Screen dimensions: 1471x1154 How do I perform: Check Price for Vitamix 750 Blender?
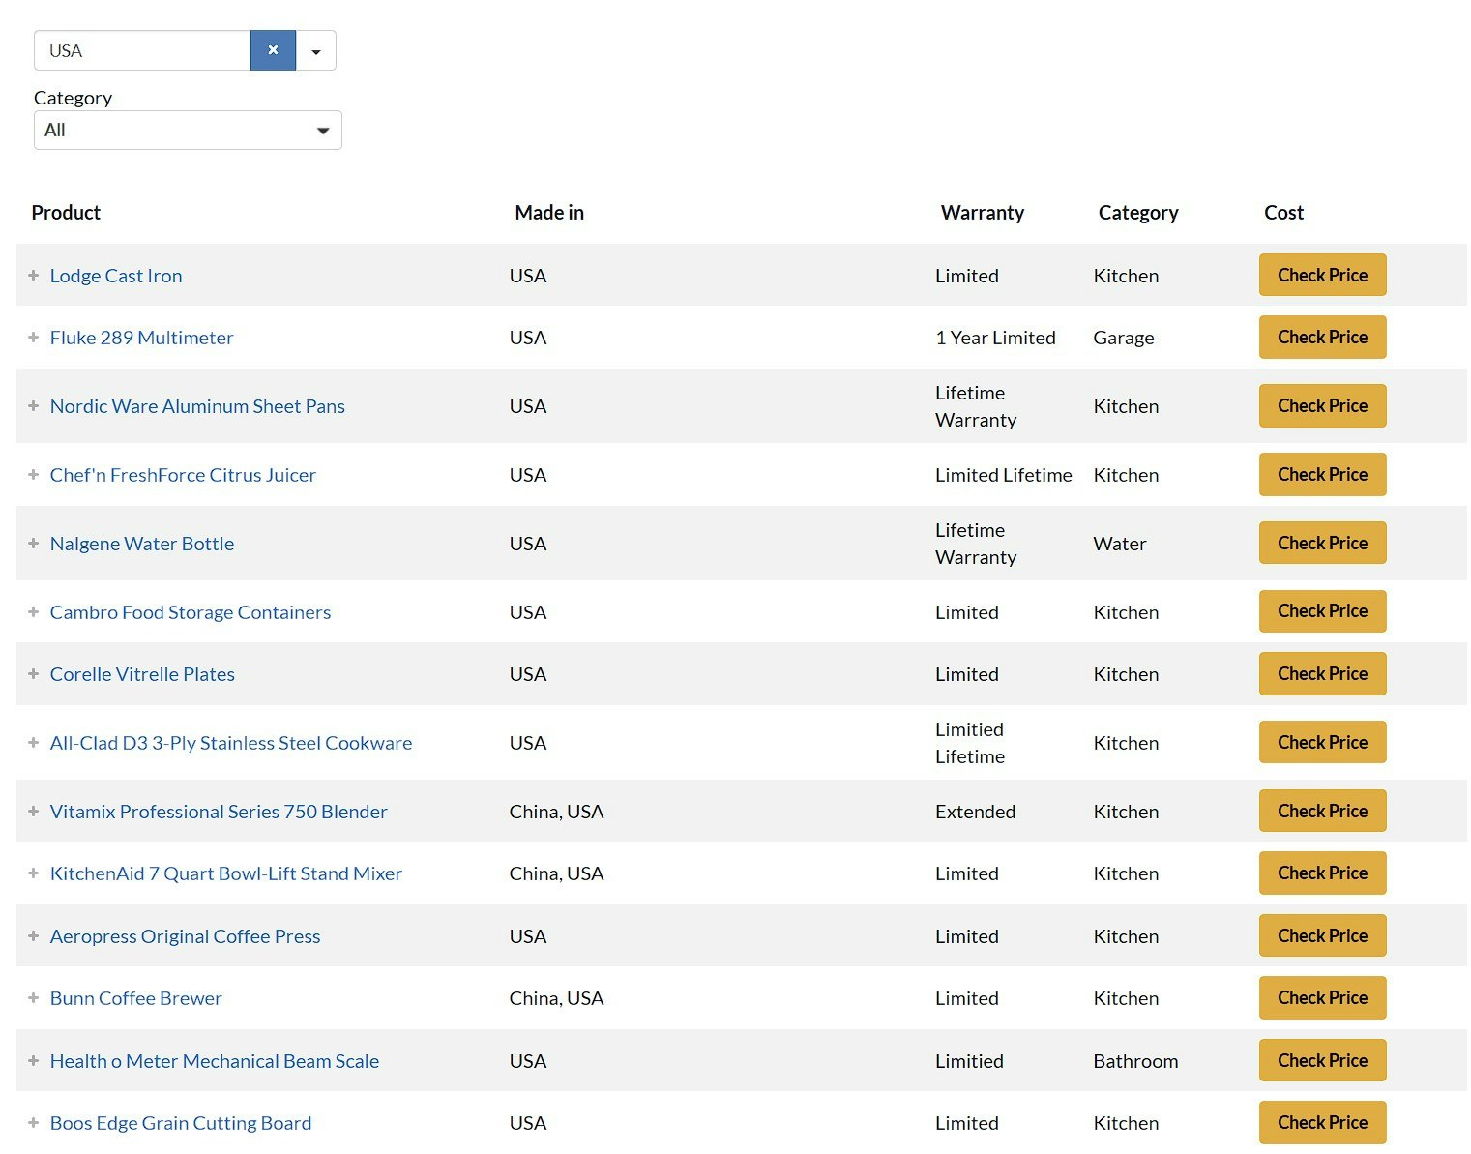pyautogui.click(x=1322, y=811)
